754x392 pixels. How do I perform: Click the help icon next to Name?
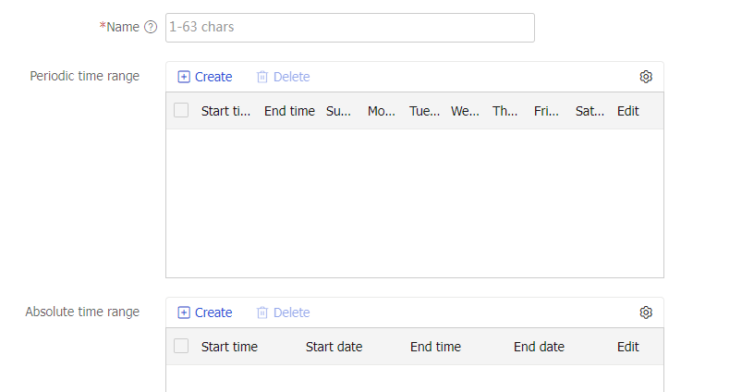[x=151, y=28]
